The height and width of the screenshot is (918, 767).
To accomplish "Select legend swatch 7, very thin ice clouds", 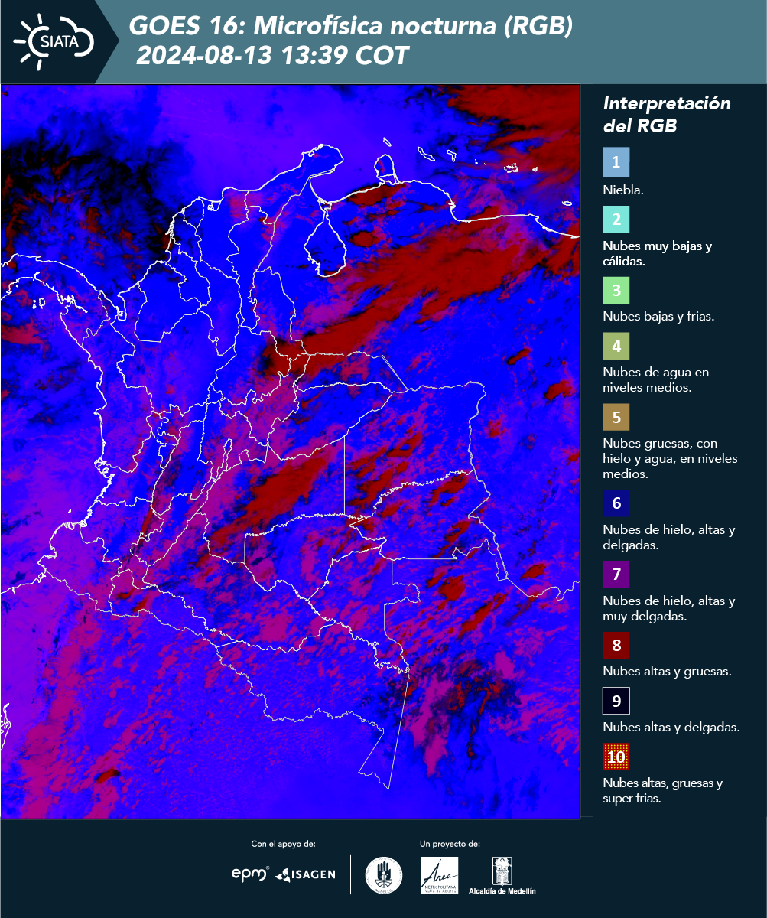I will click(x=616, y=575).
